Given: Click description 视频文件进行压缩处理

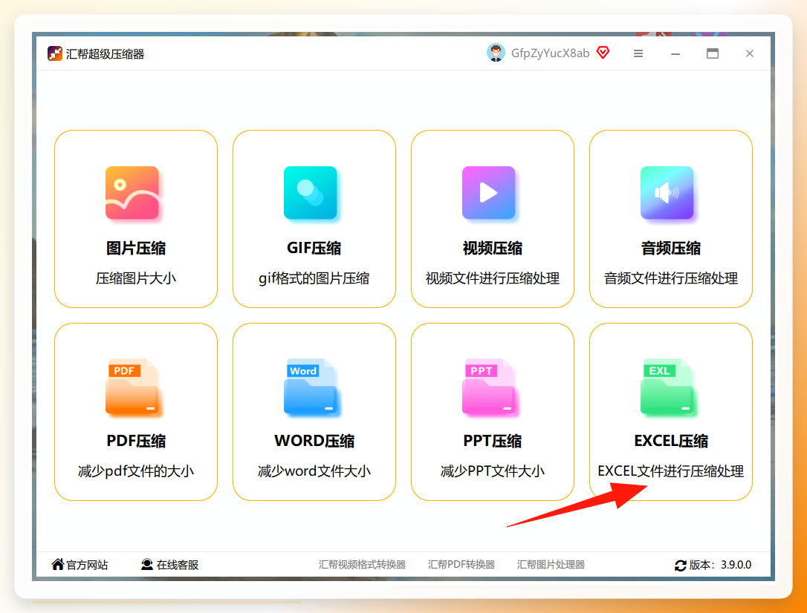Looking at the screenshot, I should (493, 278).
